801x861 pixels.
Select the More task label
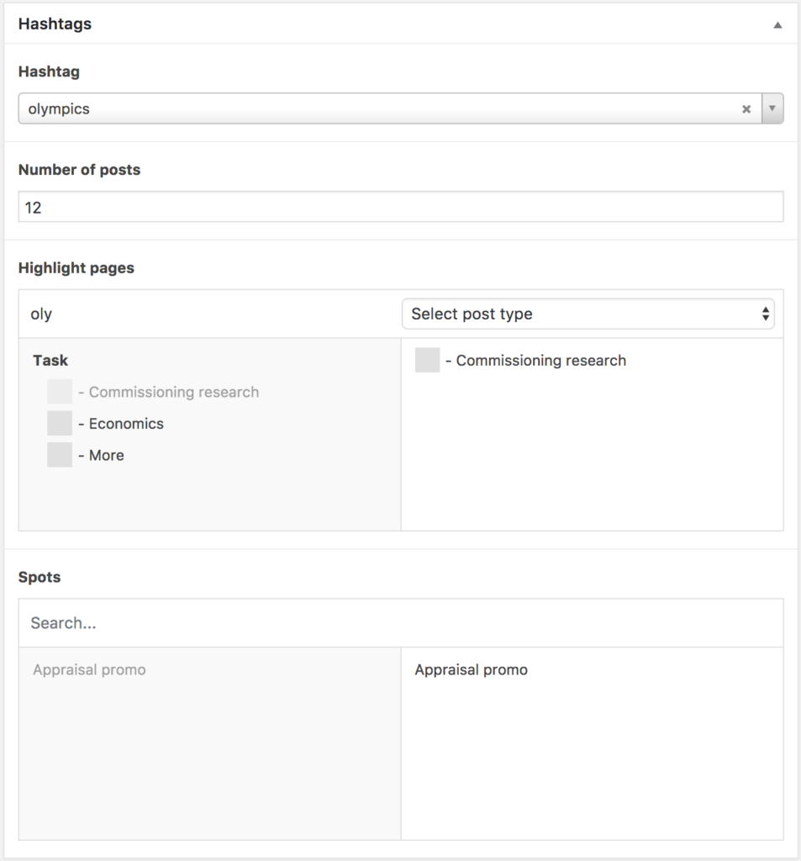(x=107, y=455)
